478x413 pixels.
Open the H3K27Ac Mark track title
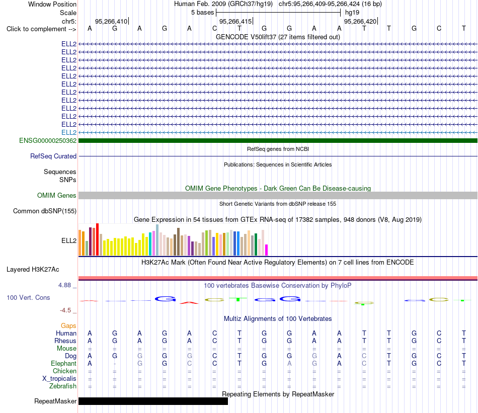(x=278, y=263)
